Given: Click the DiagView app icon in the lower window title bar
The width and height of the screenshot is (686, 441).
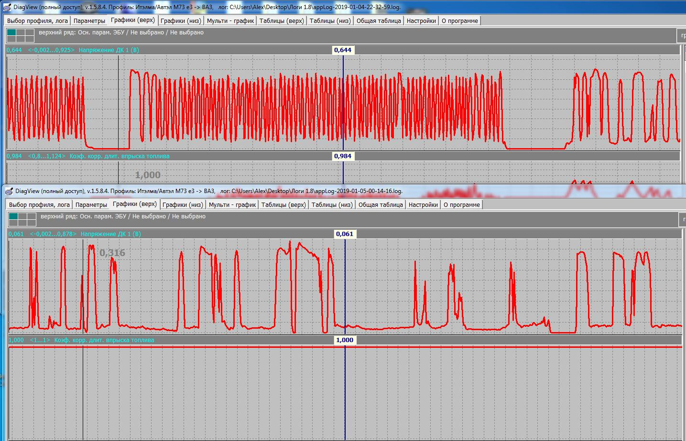Looking at the screenshot, I should pos(9,191).
